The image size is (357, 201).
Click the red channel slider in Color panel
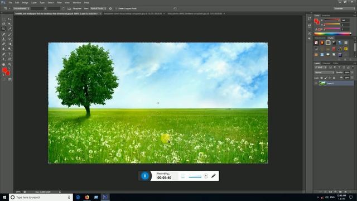pyautogui.click(x=332, y=20)
